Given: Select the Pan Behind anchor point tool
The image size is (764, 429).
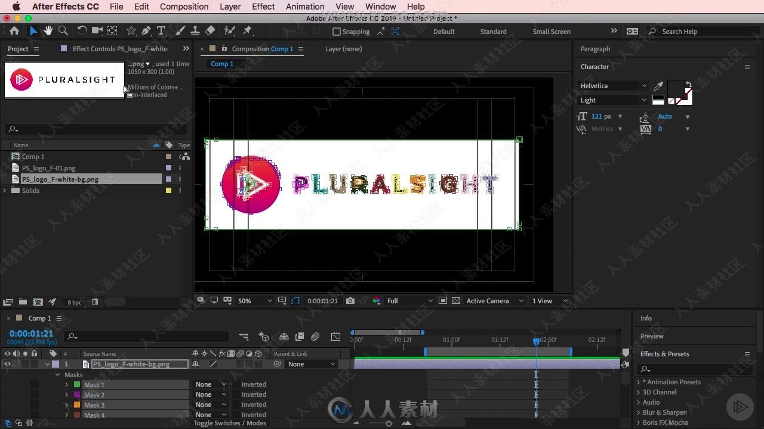Looking at the screenshot, I should coord(112,31).
